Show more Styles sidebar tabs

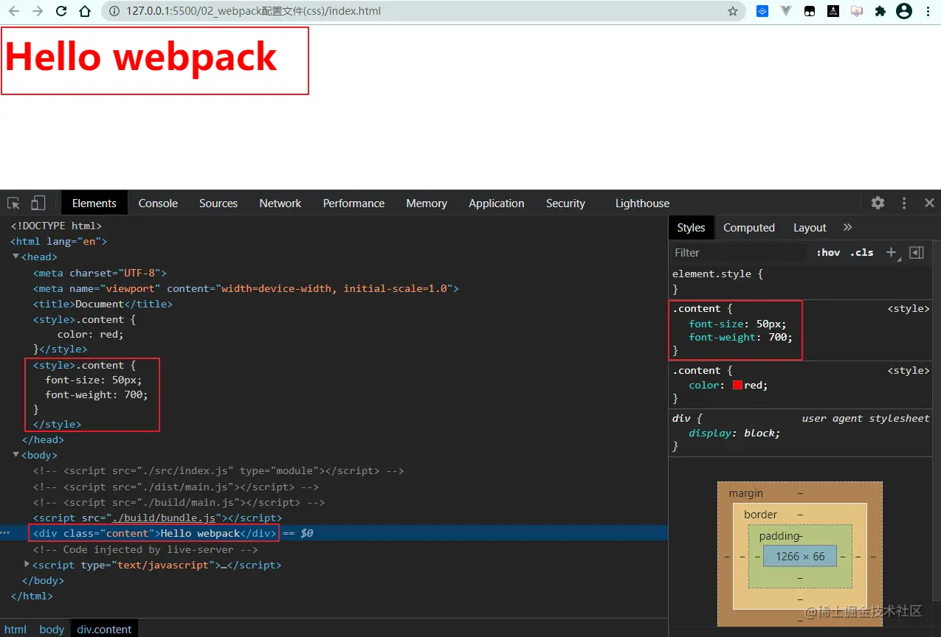tap(847, 227)
